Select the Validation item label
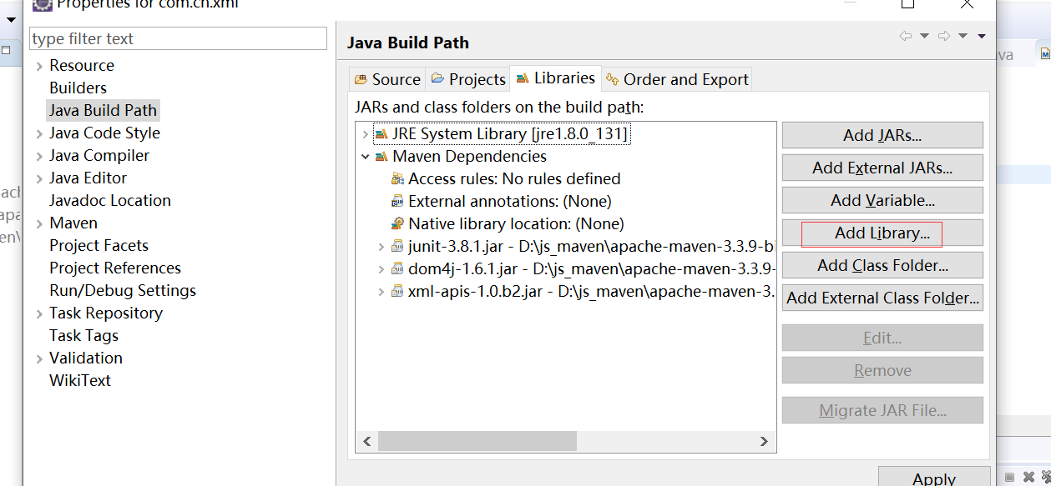 click(x=86, y=358)
